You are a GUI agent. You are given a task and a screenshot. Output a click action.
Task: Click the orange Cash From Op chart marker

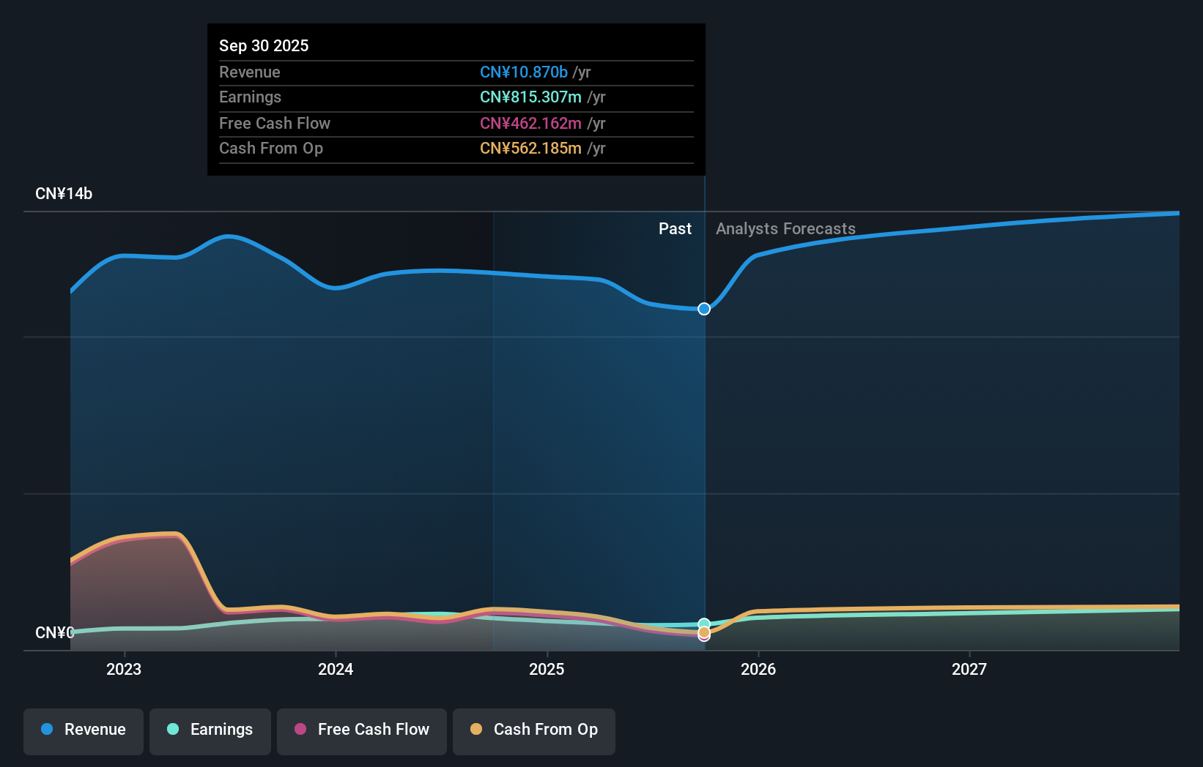point(703,631)
